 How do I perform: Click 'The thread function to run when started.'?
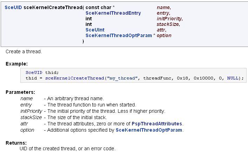coord(92,105)
